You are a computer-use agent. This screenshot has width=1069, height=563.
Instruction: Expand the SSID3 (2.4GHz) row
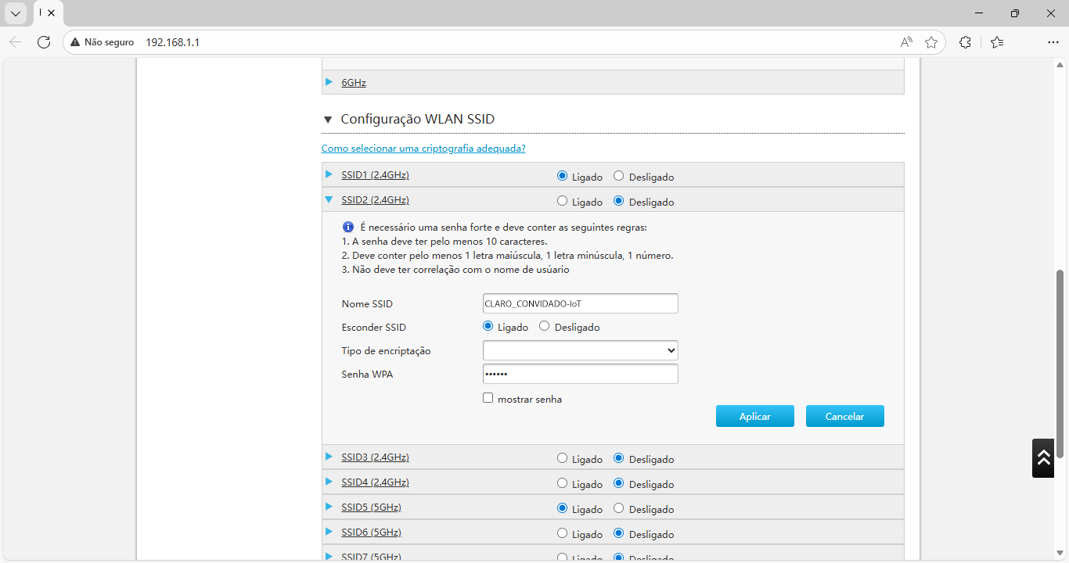coord(375,457)
